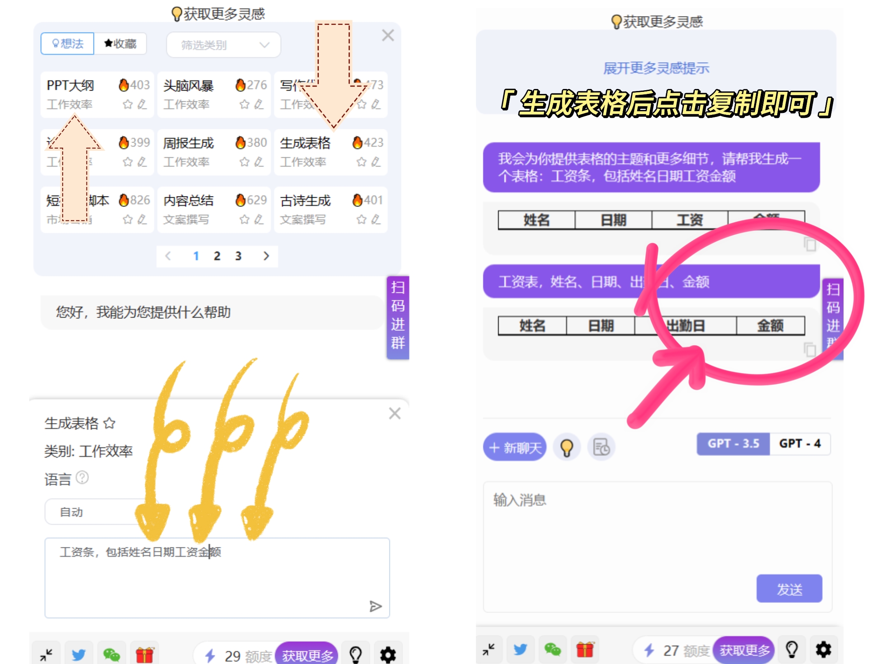Copy the salary table with 出勤日 column

point(809,349)
